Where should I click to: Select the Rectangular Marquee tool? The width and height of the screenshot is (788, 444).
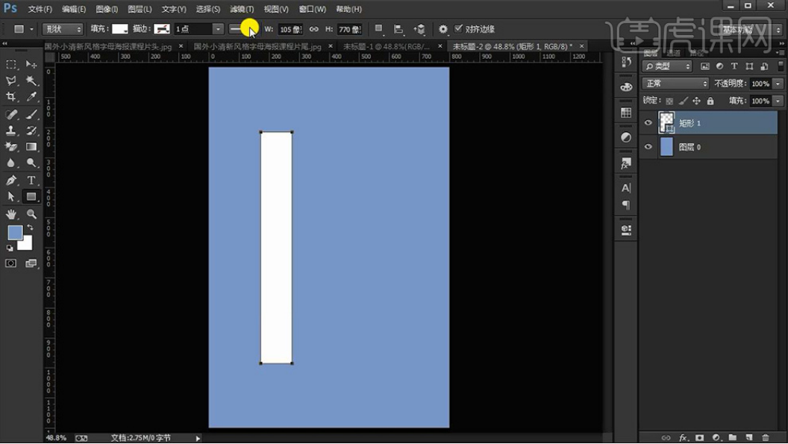(11, 64)
